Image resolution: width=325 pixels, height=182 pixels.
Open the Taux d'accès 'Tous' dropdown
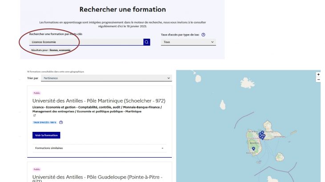[x=188, y=42]
